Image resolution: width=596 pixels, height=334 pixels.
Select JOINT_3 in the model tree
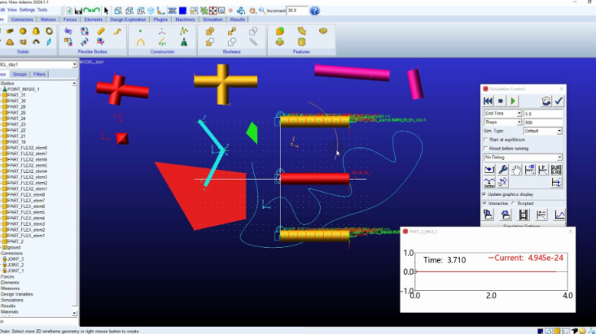pyautogui.click(x=17, y=258)
